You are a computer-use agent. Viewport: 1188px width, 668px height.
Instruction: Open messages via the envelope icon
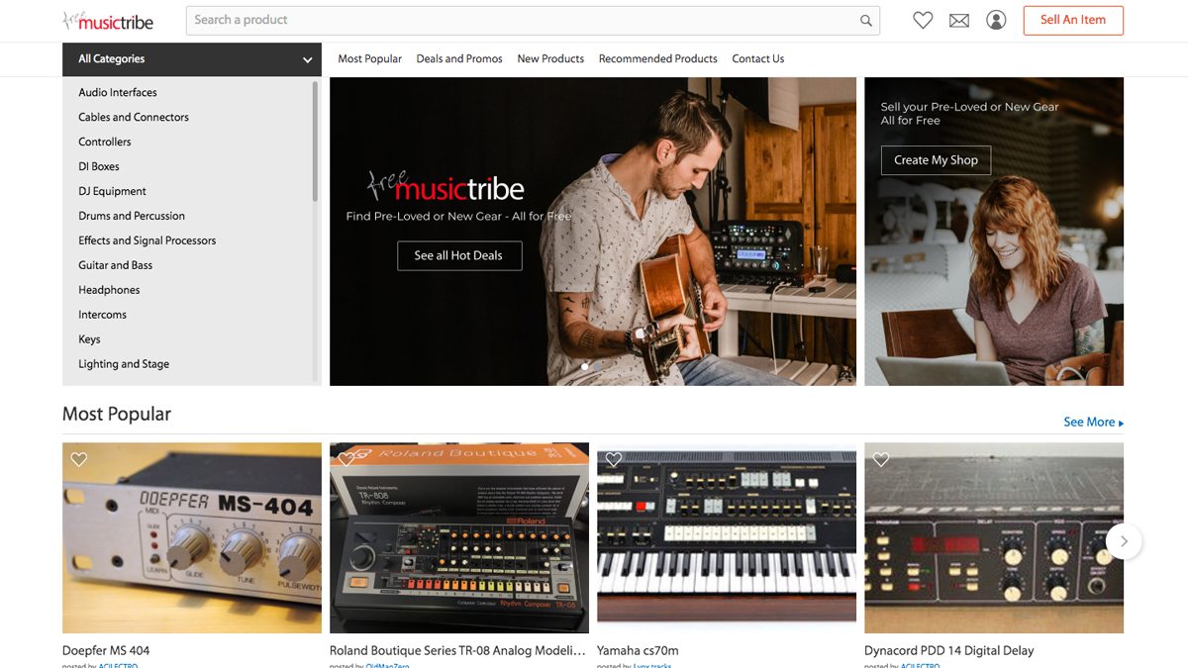[x=959, y=20]
